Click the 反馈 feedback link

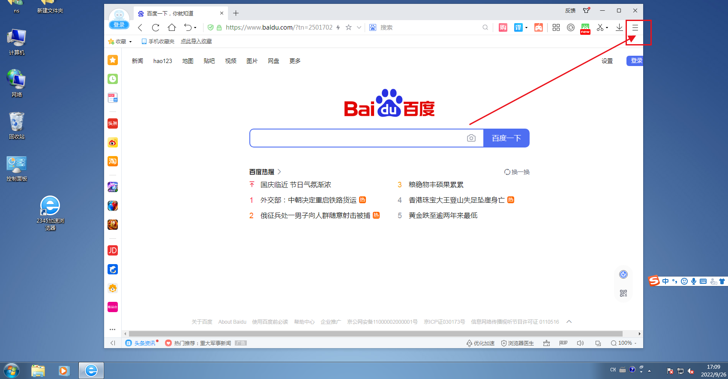coord(570,11)
